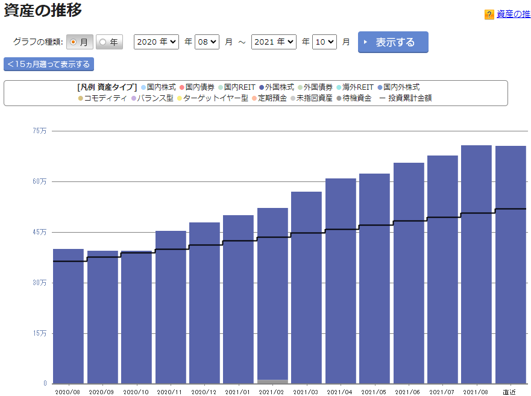Click the orange question mark help icon

(489, 14)
